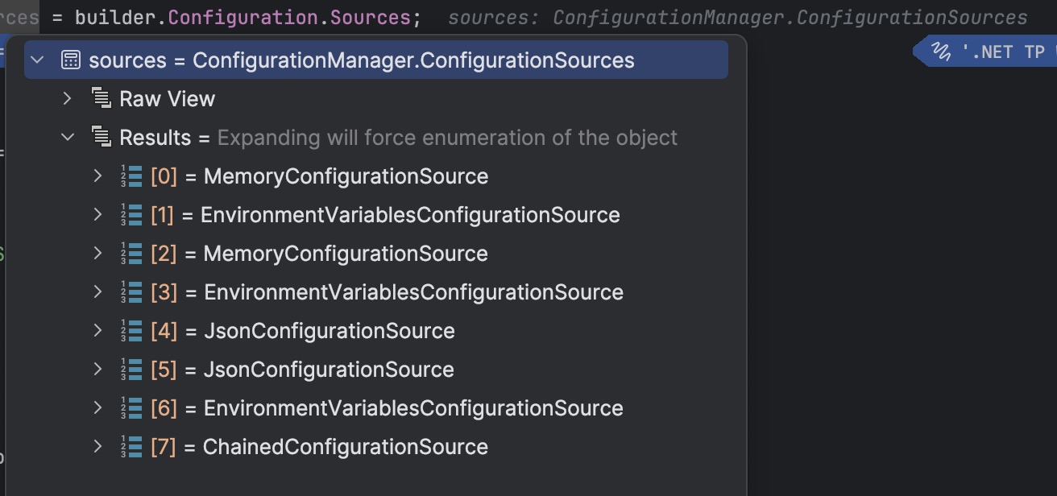Screen dimensions: 1057x496
Task: Click the Sources property in the code line
Action: coord(371,18)
